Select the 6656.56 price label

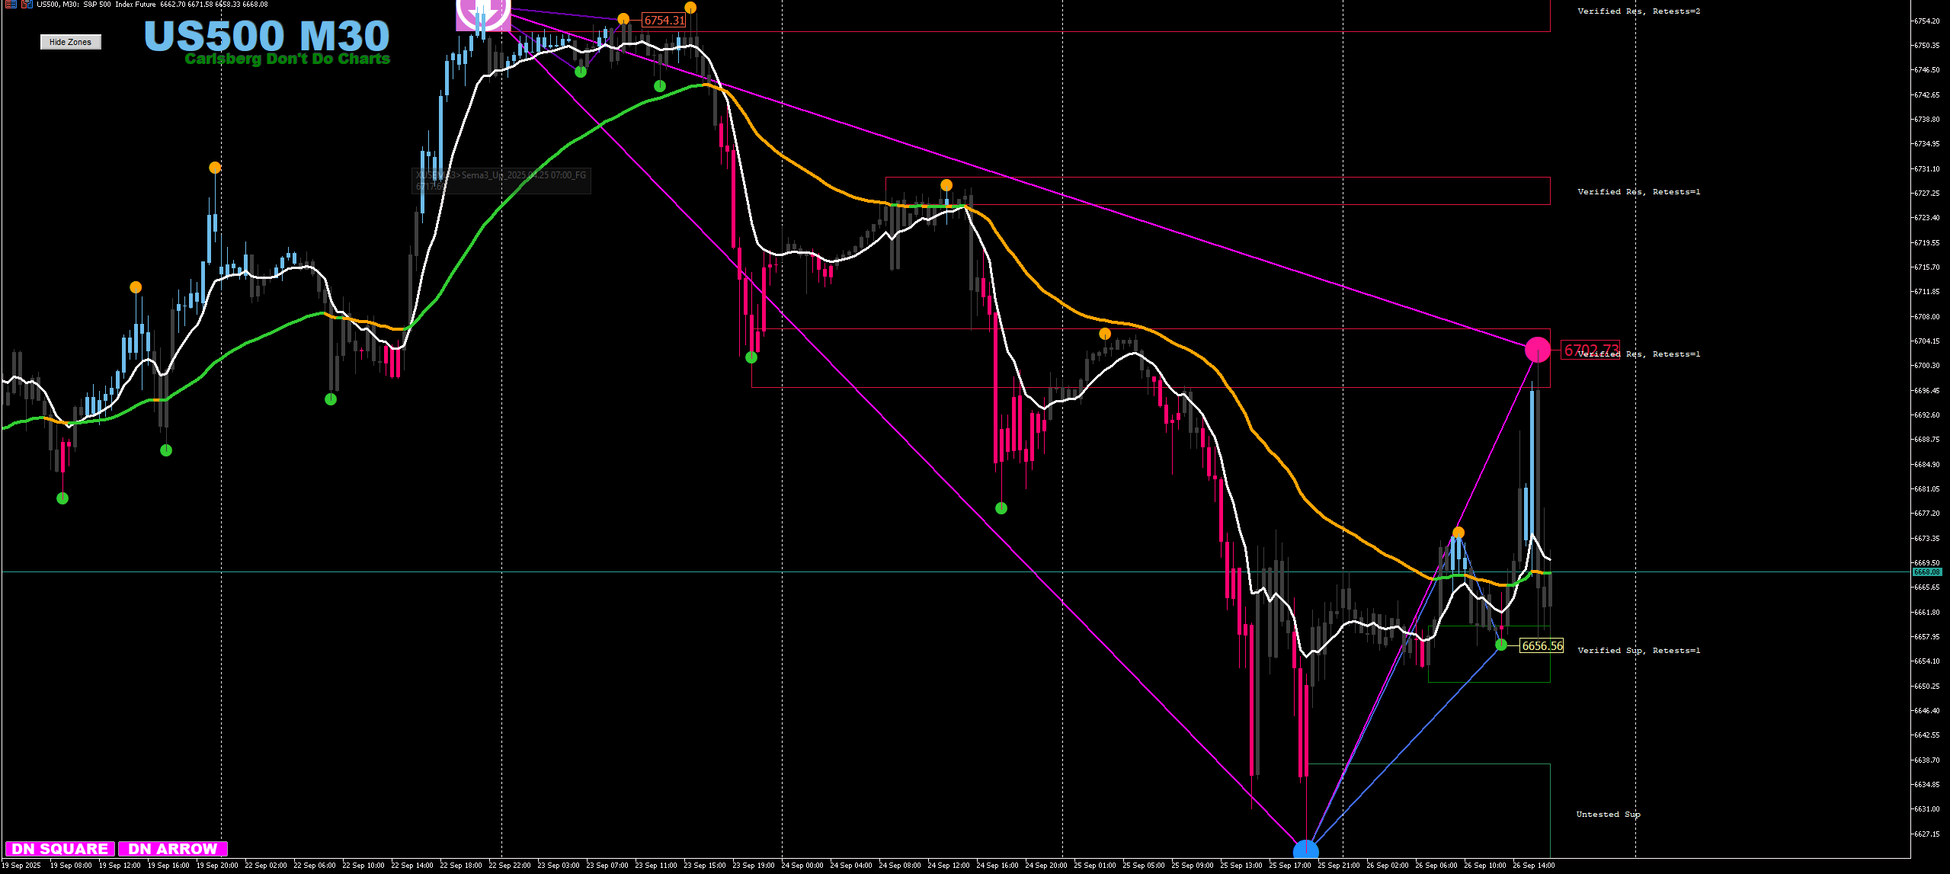click(x=1542, y=645)
